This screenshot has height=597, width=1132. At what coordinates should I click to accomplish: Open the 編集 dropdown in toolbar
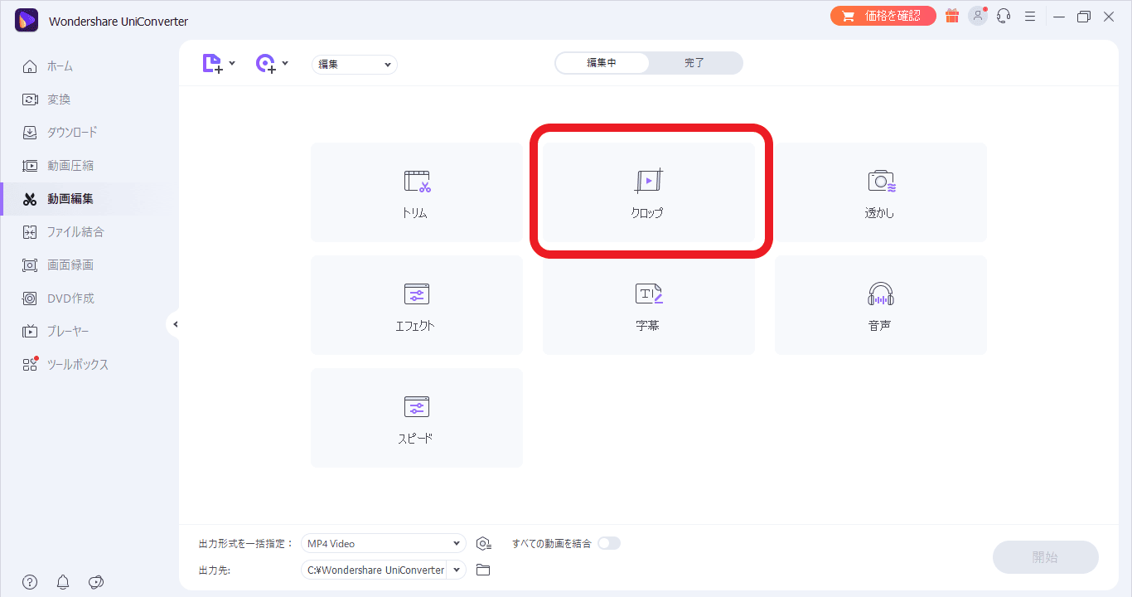coord(354,64)
